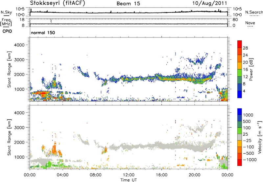Click the green low-range velocity patch near 02:20
The height and width of the screenshot is (182, 263).
tap(49, 164)
